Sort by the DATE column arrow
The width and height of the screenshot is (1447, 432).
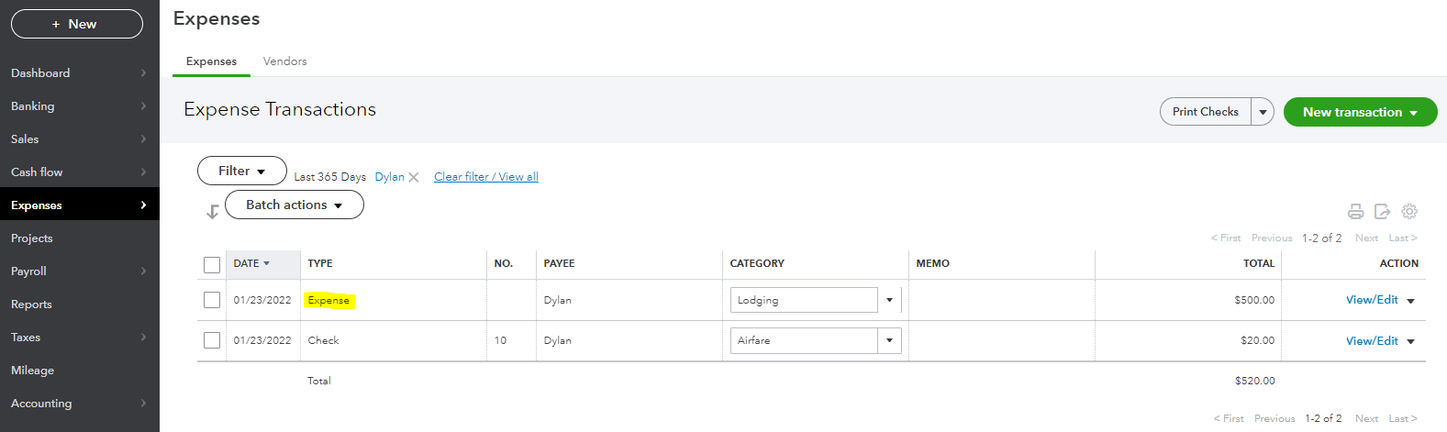267,263
